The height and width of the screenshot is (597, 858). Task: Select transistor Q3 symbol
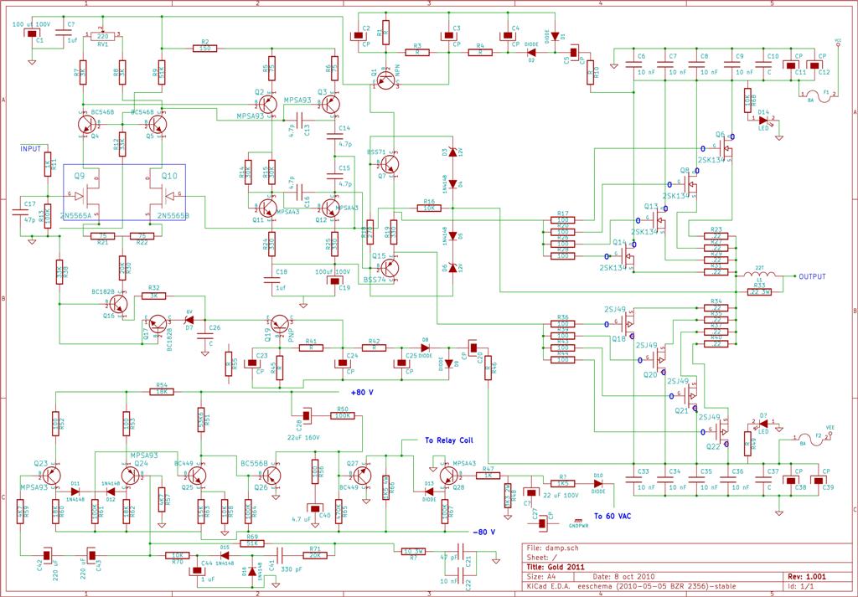tap(330, 105)
